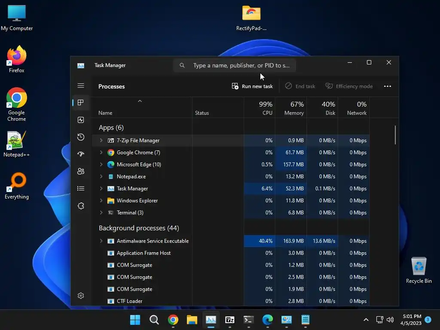Click the 163.9 MB Antimalware memory value
Image resolution: width=440 pixels, height=330 pixels.
293,241
